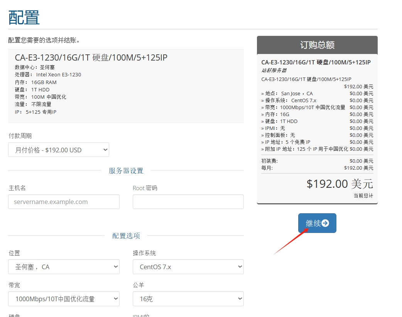Click the 配置 page heading
Screen dimensions: 402x317
coord(24,18)
